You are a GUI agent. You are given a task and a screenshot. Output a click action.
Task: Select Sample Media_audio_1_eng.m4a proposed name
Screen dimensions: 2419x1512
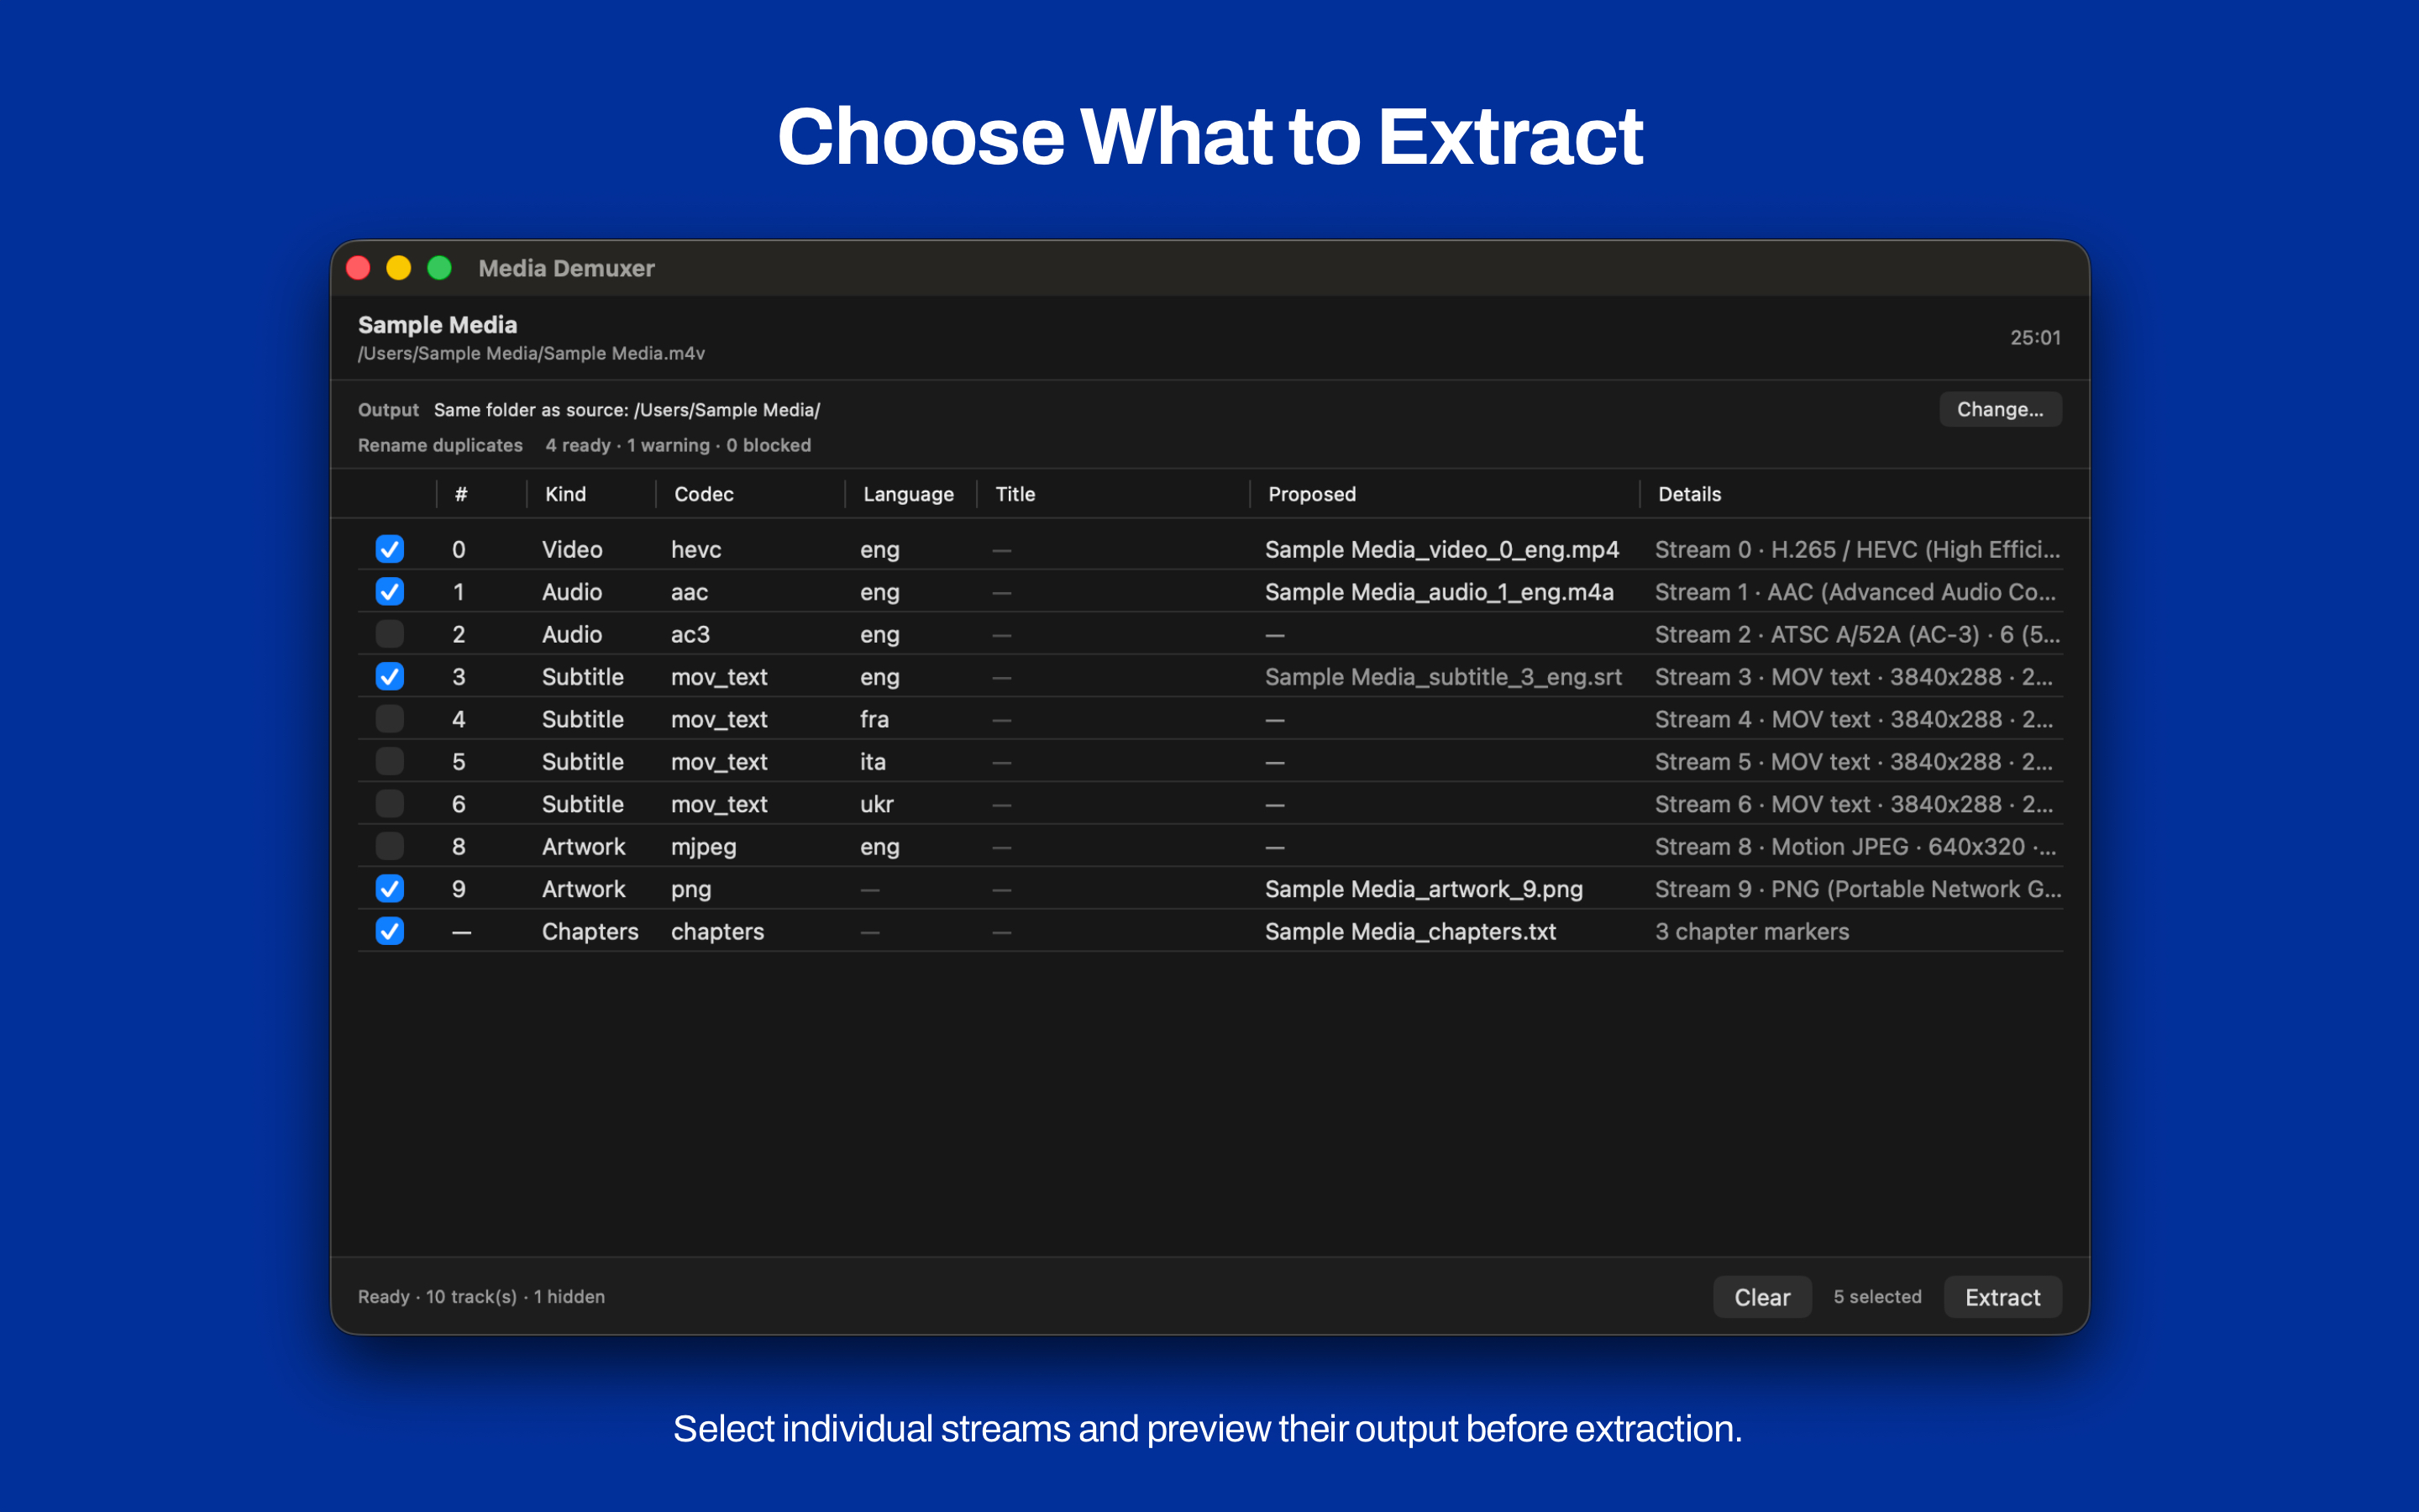point(1440,592)
